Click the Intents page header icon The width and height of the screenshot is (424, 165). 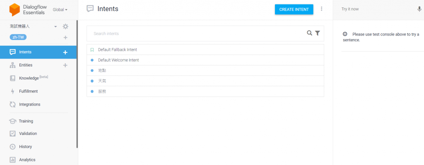(x=90, y=9)
